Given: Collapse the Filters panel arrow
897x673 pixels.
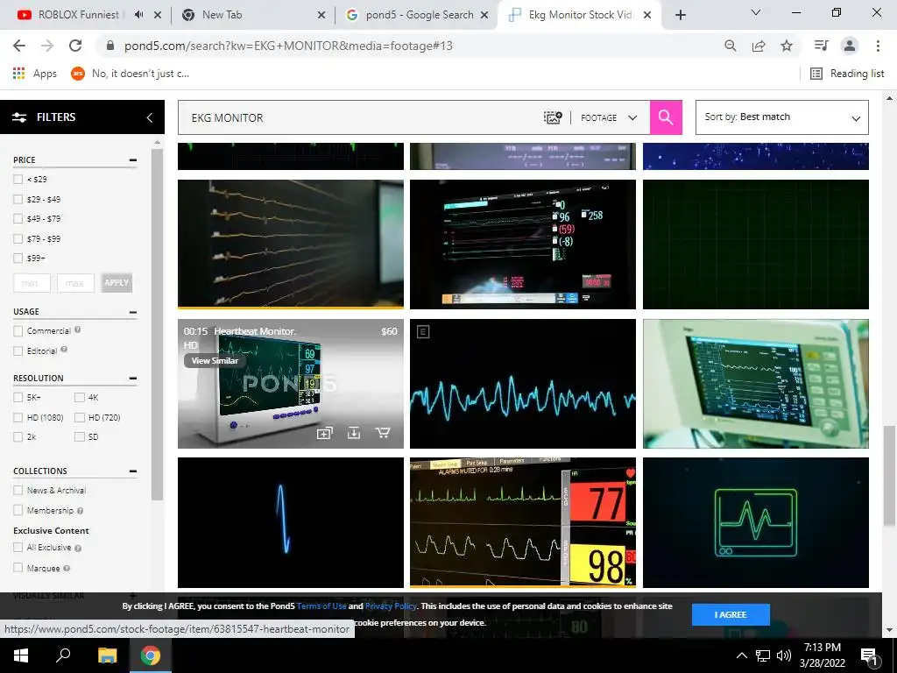Looking at the screenshot, I should (149, 117).
